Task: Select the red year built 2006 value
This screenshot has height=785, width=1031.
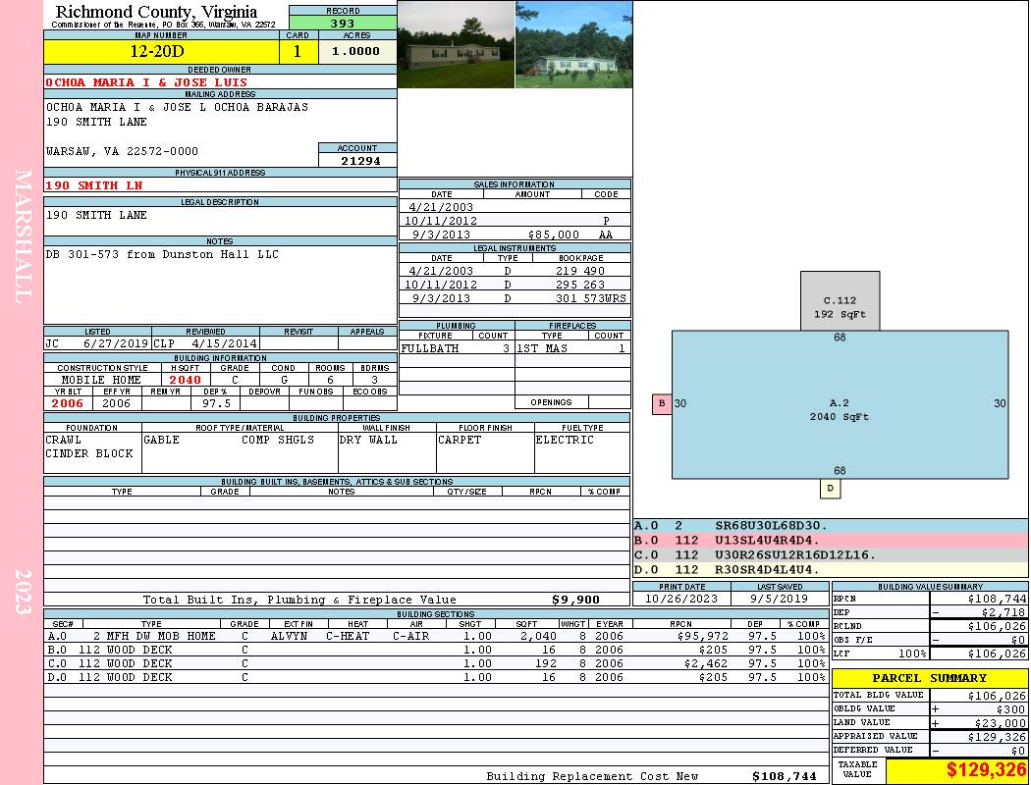Action: [68, 403]
